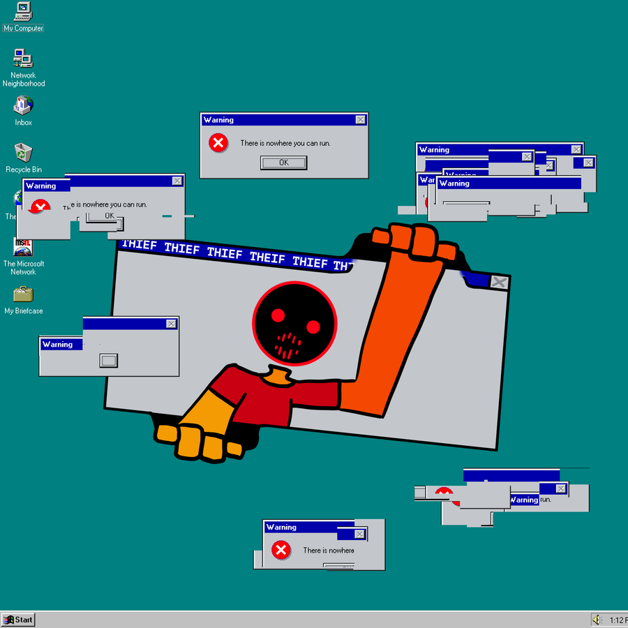
Task: Open the My Computer desktop icon
Action: pos(23,17)
